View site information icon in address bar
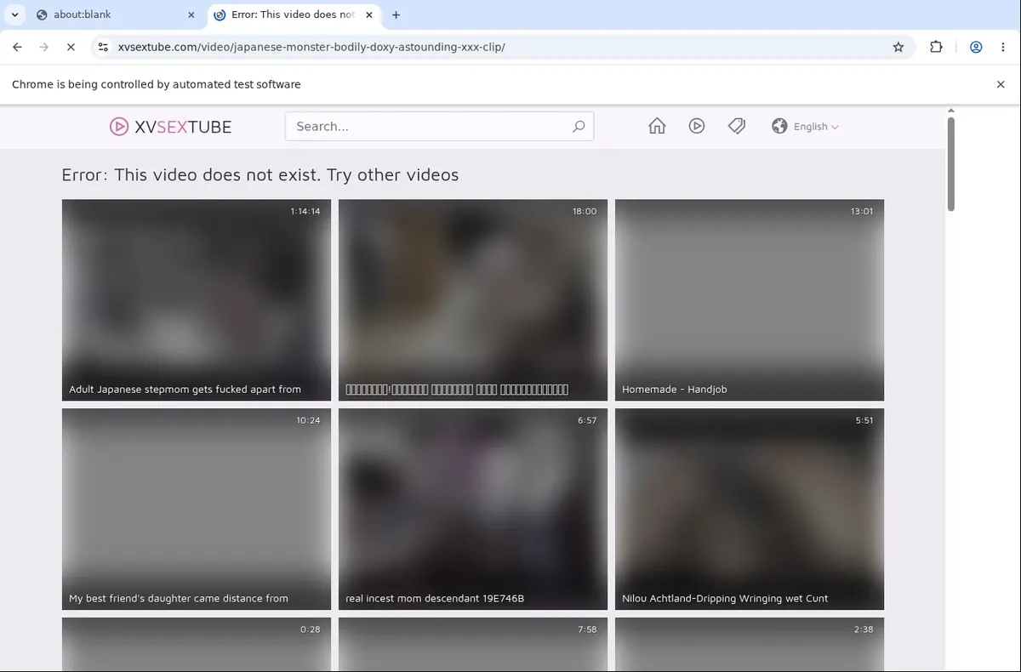The height and width of the screenshot is (672, 1021). [103, 48]
